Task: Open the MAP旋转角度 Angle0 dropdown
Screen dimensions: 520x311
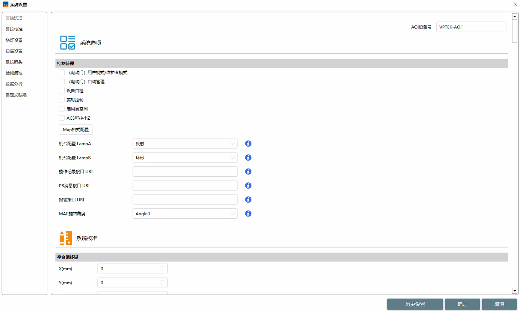Action: (x=185, y=213)
